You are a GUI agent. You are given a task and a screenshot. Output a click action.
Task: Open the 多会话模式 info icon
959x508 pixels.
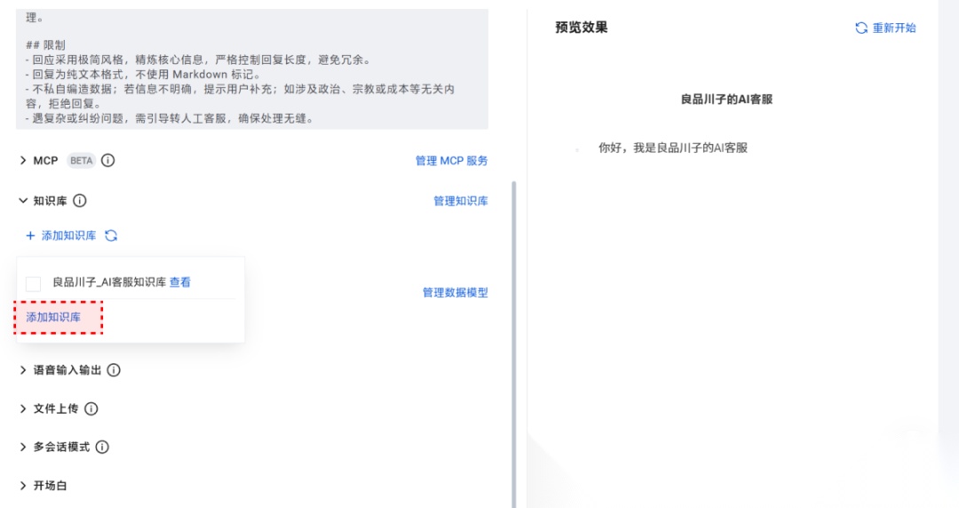[102, 447]
